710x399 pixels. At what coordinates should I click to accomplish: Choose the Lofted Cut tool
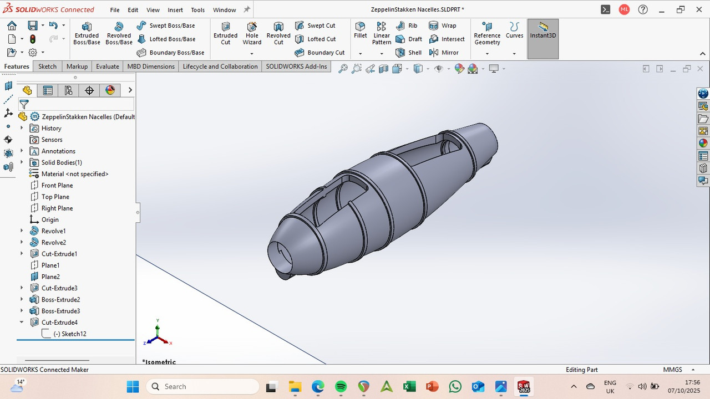click(x=315, y=39)
